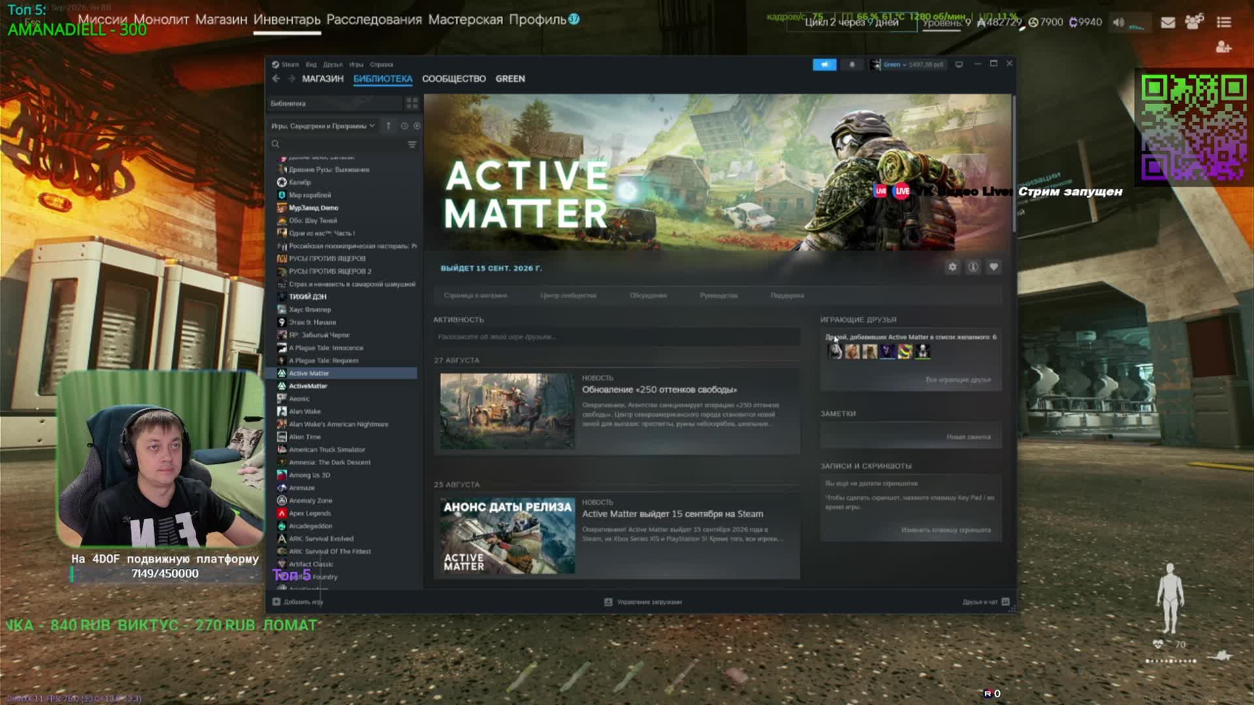The height and width of the screenshot is (705, 1254).
Task: Switch to МАГАЗИН tab in Steam
Action: (323, 79)
